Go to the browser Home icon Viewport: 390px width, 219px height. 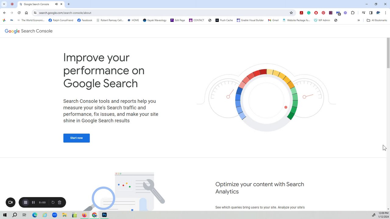tap(27, 13)
